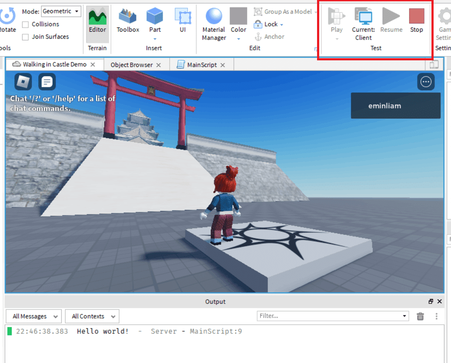Enable the Collisions checkbox

coord(25,24)
